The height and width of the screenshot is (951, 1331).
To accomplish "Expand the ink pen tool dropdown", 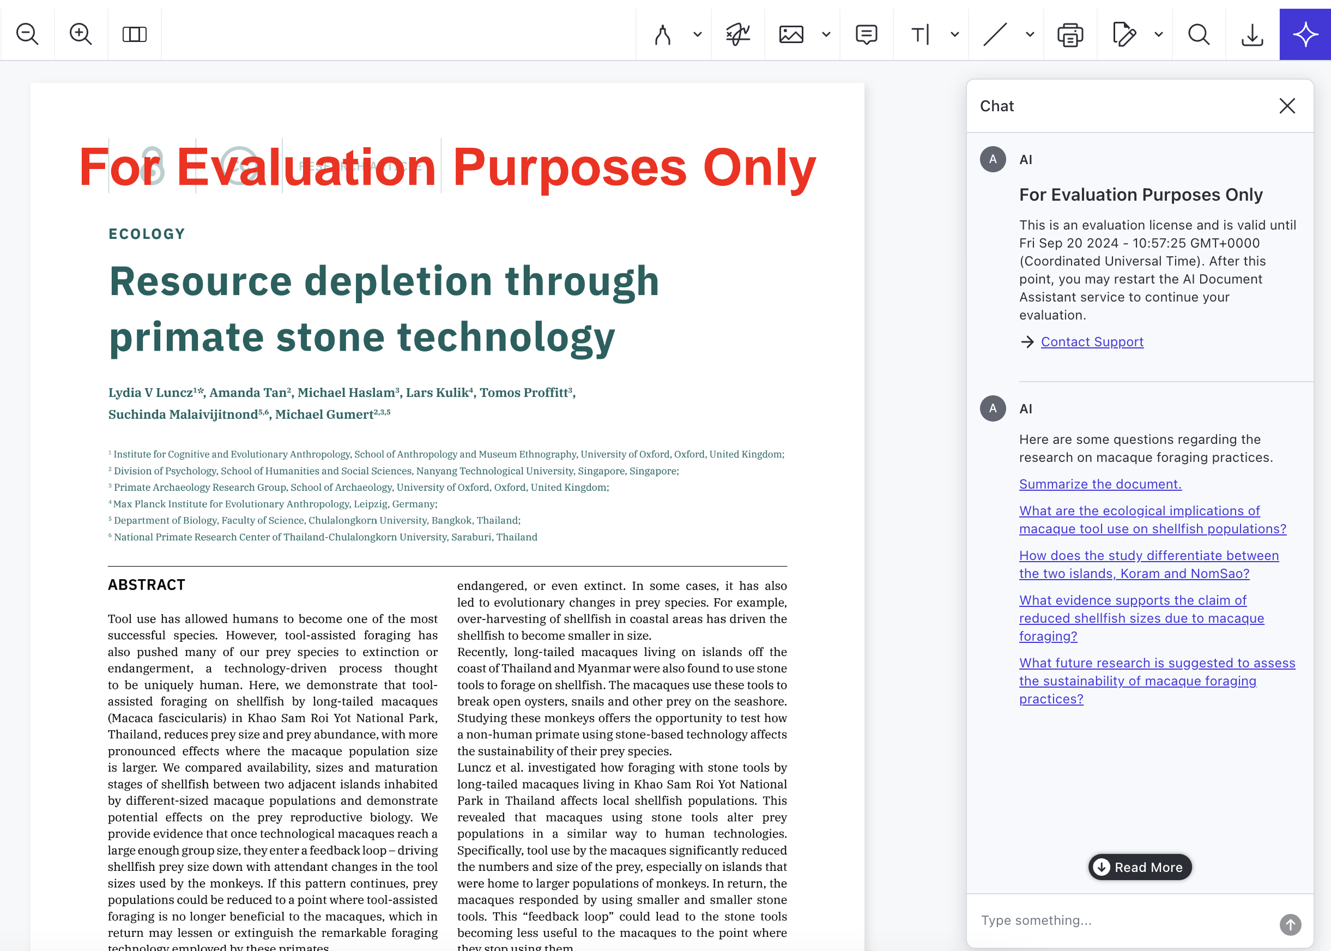I will 697,34.
